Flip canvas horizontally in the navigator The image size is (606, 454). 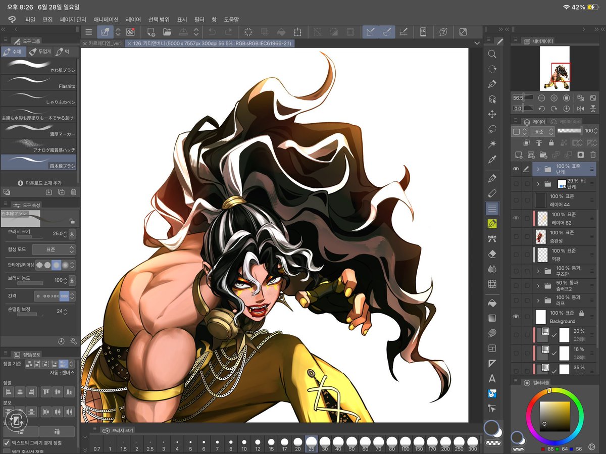[580, 109]
